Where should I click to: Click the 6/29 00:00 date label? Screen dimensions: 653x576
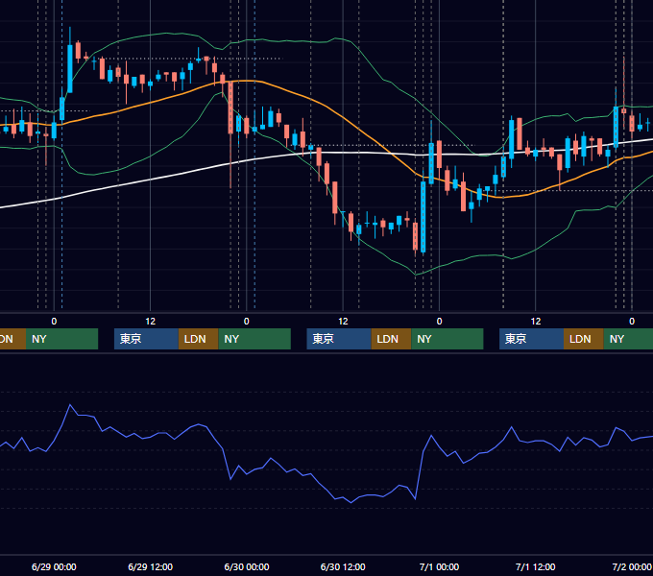(54, 566)
